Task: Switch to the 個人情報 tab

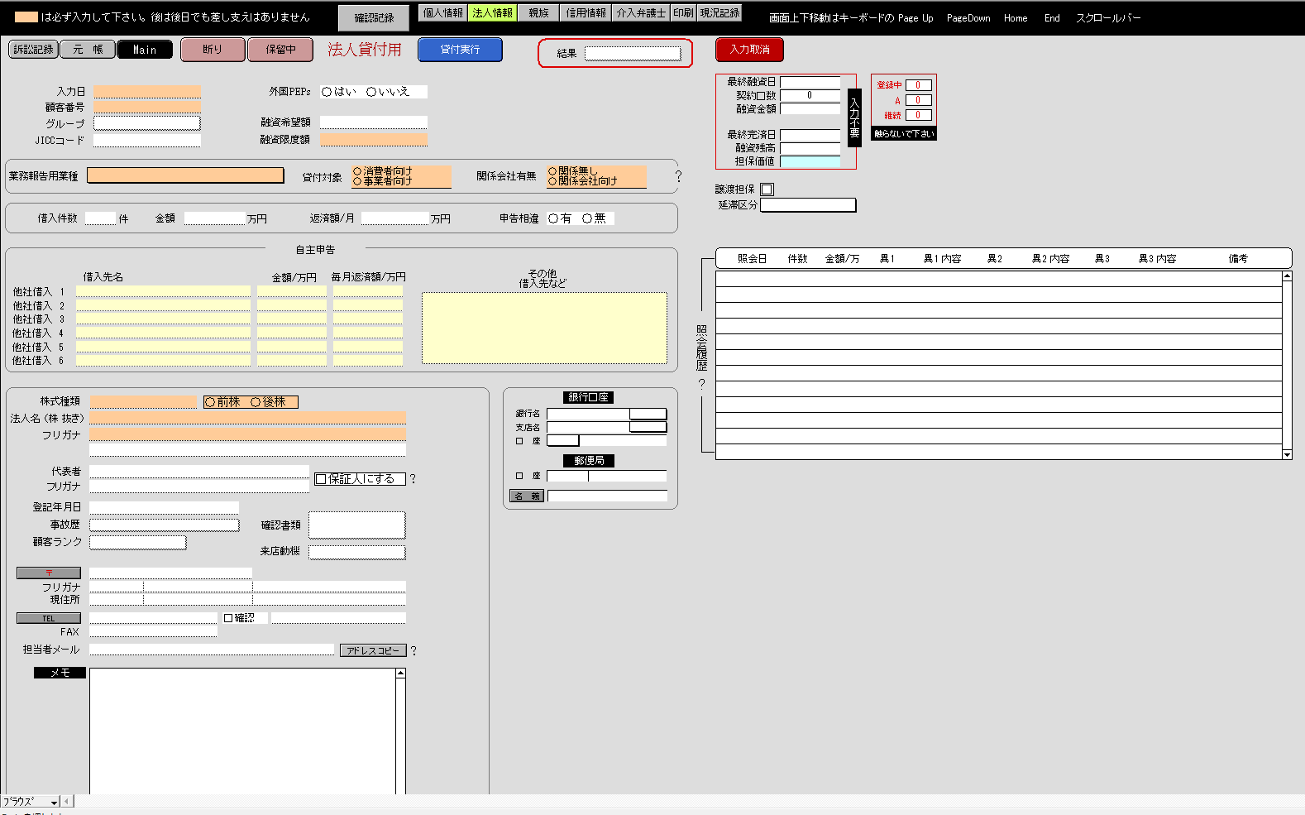Action: [x=443, y=12]
